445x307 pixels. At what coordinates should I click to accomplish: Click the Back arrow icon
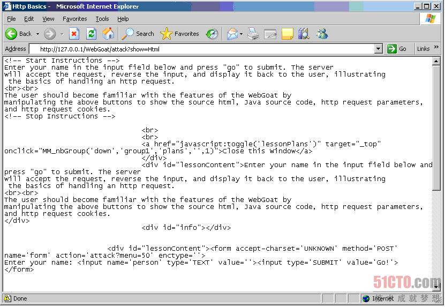11,34
